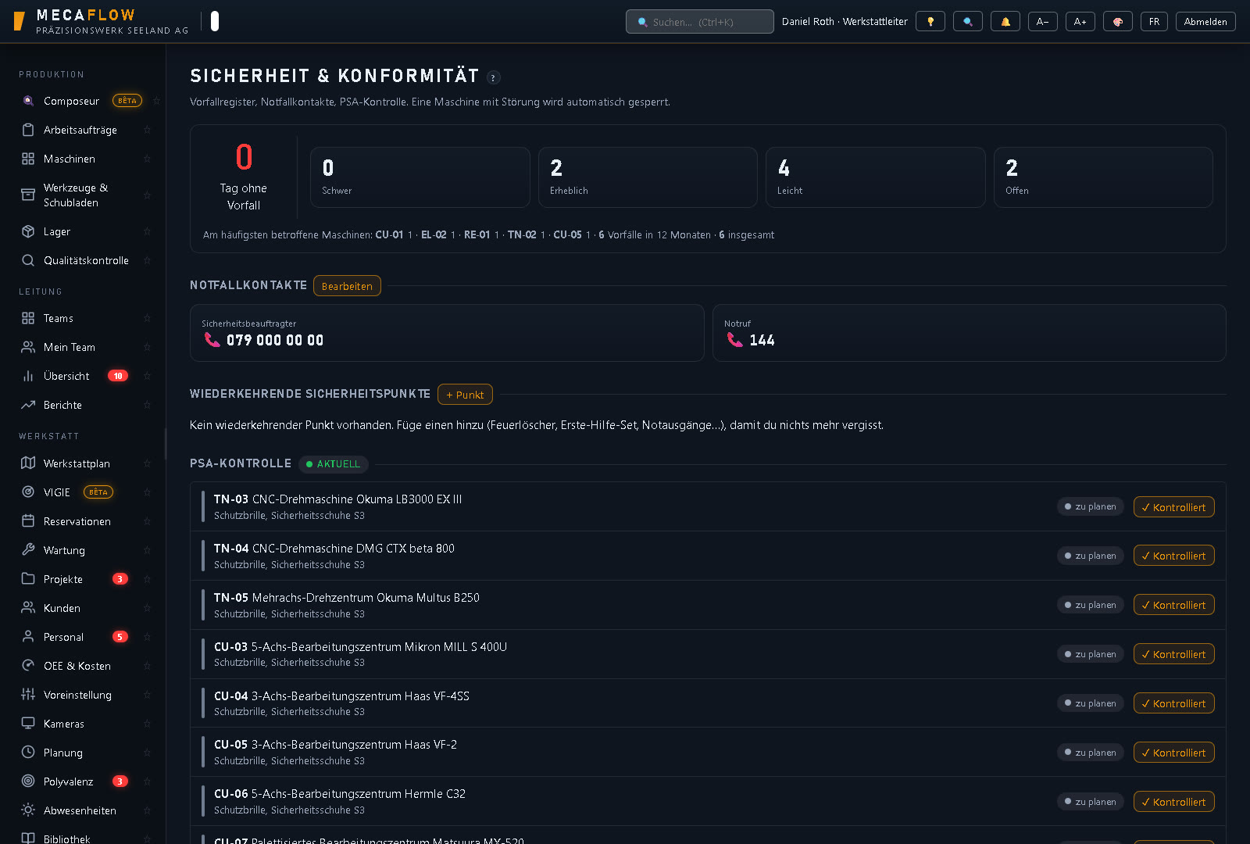Click 'zu planen' badge for CU-04
Screen dimensions: 1250x844
pyautogui.click(x=1091, y=703)
